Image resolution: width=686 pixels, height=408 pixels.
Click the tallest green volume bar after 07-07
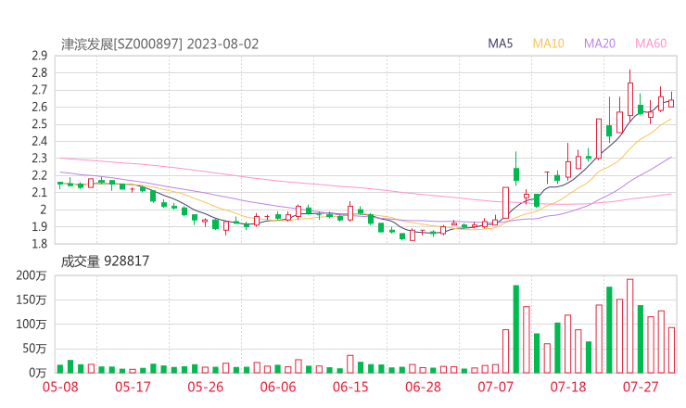click(x=516, y=329)
